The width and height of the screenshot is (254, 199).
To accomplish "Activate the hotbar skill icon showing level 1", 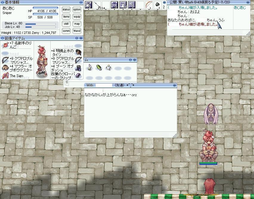I will tap(132, 5).
